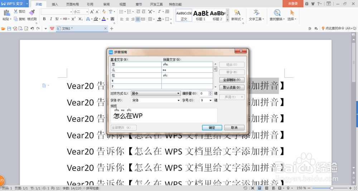Click the 偏移量 offset value field
358x191 pixels.
coord(204,94)
